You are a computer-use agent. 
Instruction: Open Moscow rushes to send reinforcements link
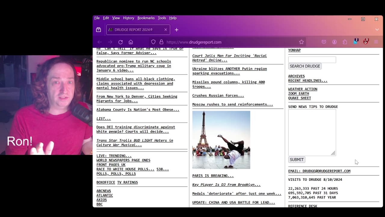coord(233,105)
